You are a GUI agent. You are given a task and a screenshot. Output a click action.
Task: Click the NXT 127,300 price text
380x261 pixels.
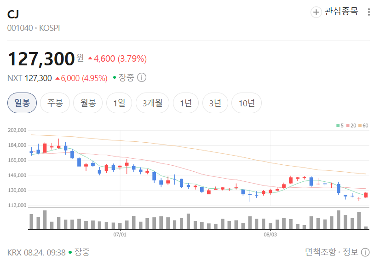point(29,78)
